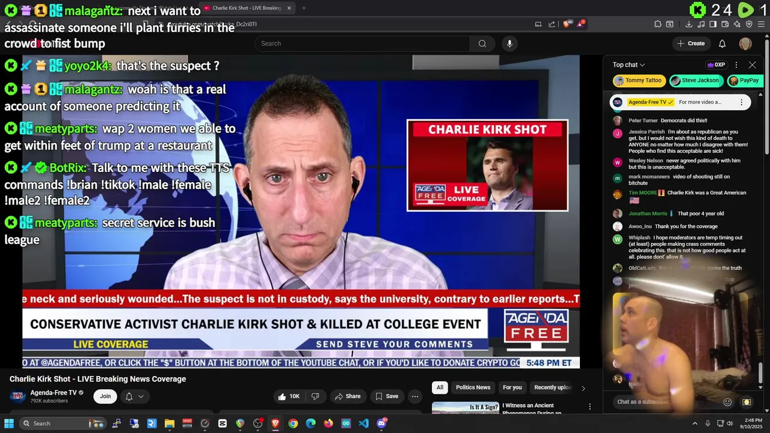Open Microsoft Edge from the taskbar

click(x=310, y=423)
